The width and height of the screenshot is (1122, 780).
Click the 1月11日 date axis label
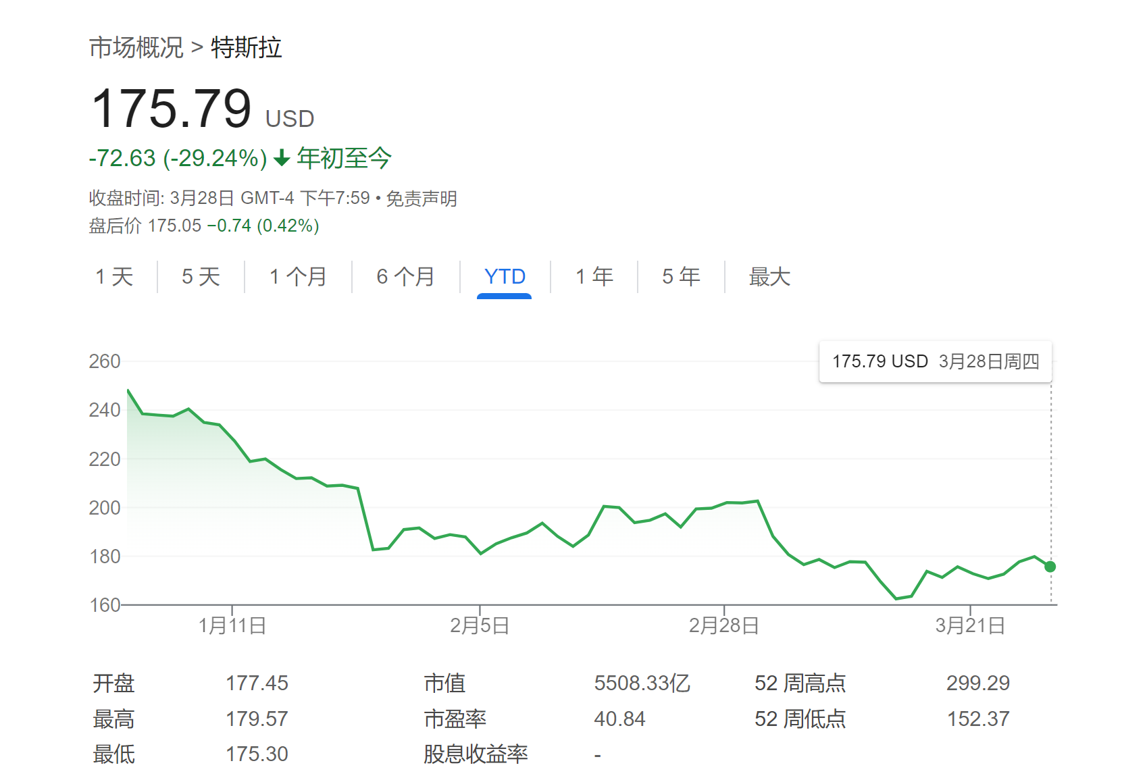(232, 625)
